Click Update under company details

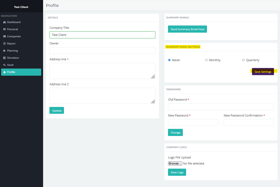point(57,110)
